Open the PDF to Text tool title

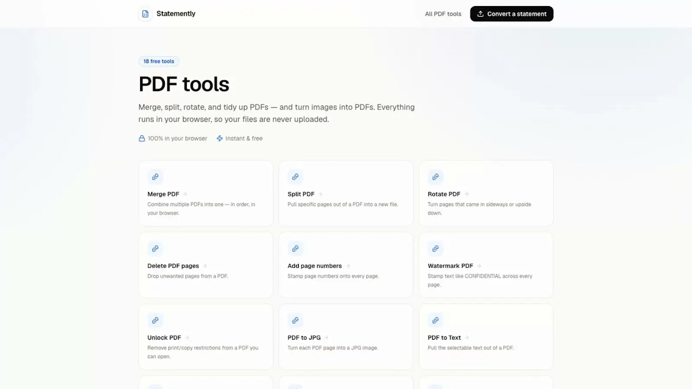click(x=444, y=338)
